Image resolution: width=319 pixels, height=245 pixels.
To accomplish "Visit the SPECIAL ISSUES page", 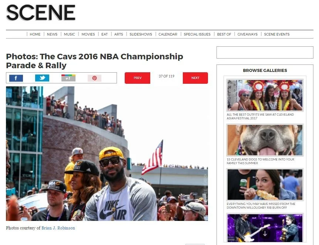I will tap(197, 34).
